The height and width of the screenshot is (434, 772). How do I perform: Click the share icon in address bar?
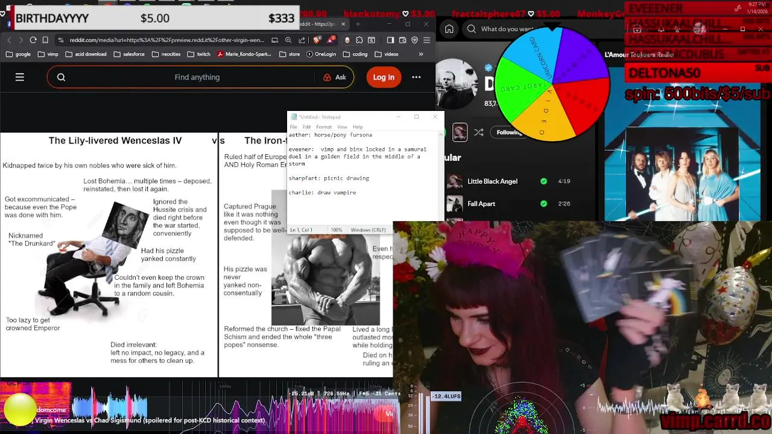click(x=302, y=40)
